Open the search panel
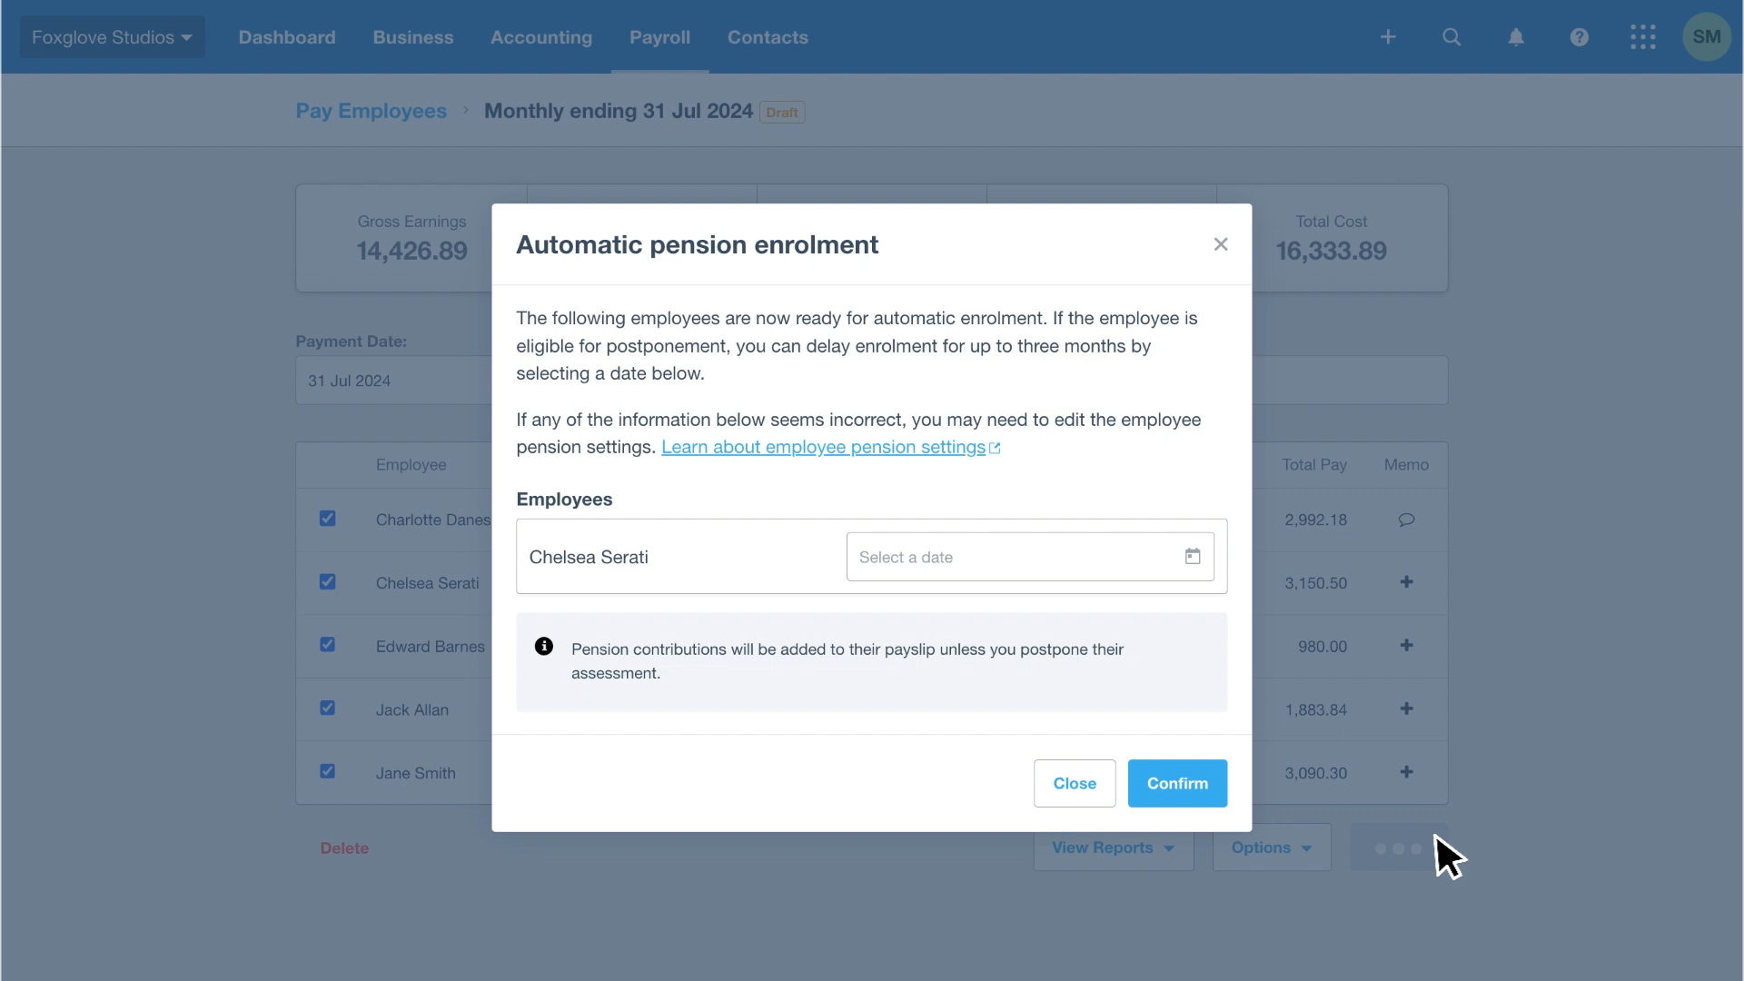The width and height of the screenshot is (1744, 981). pyautogui.click(x=1452, y=36)
